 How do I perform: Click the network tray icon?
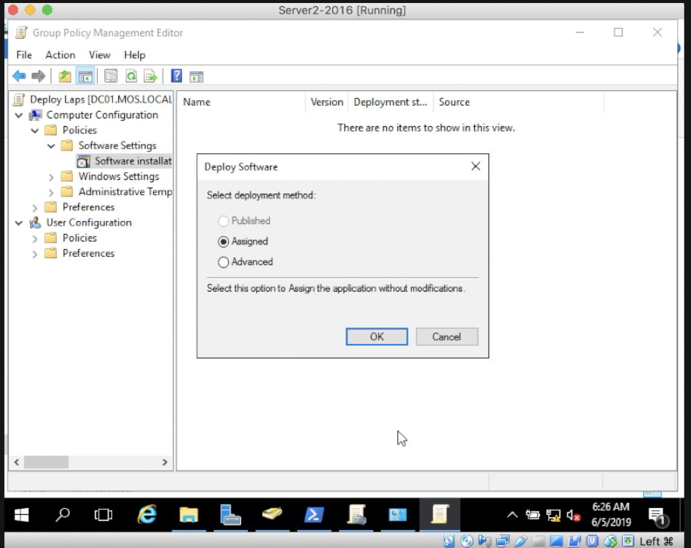coord(553,515)
